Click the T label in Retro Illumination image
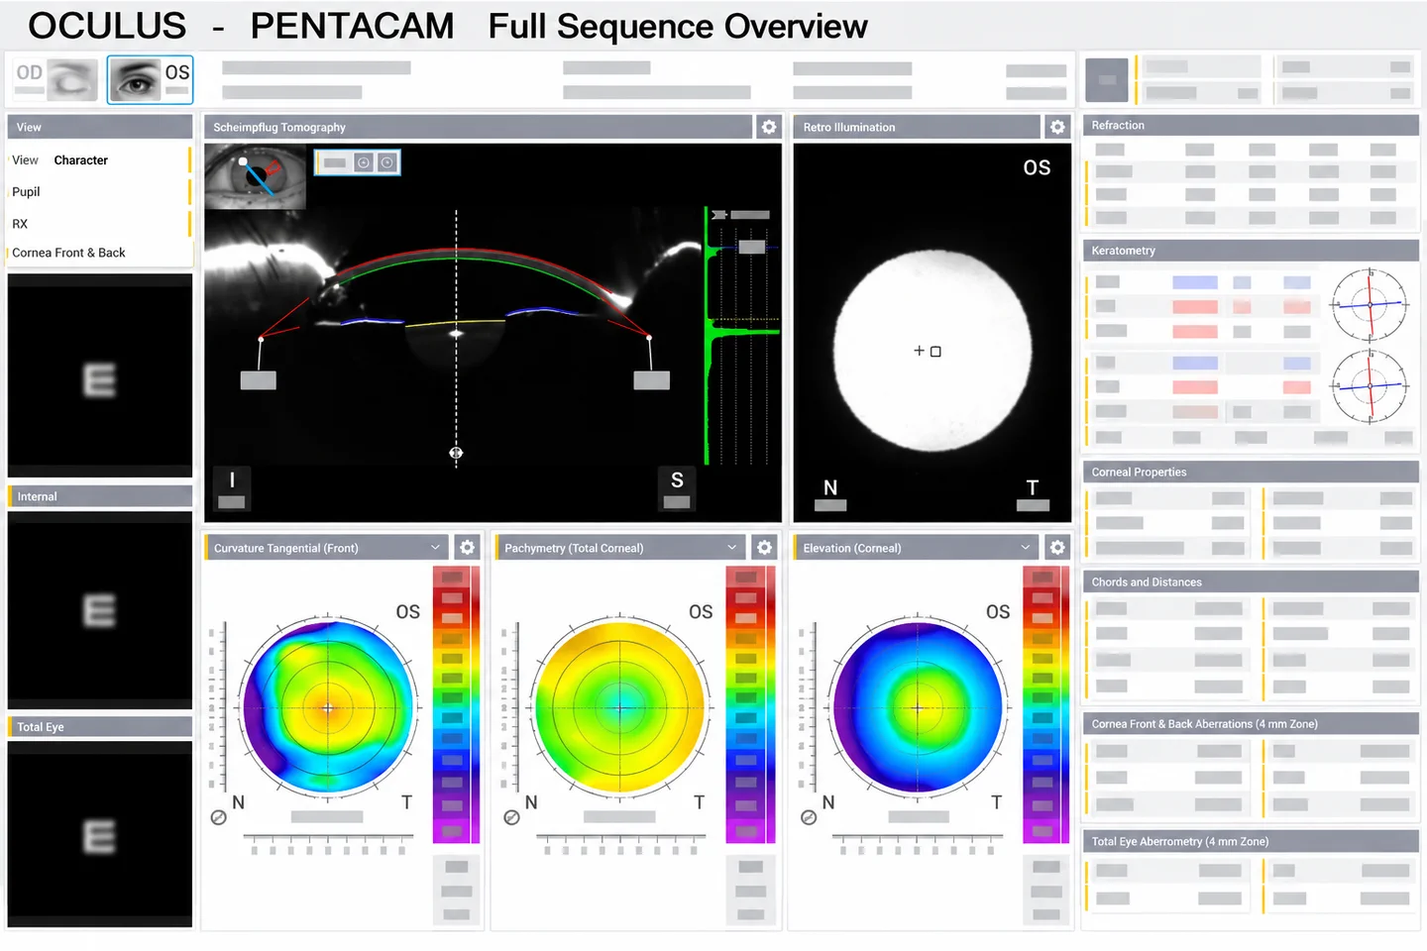The width and height of the screenshot is (1427, 951). point(1033,487)
